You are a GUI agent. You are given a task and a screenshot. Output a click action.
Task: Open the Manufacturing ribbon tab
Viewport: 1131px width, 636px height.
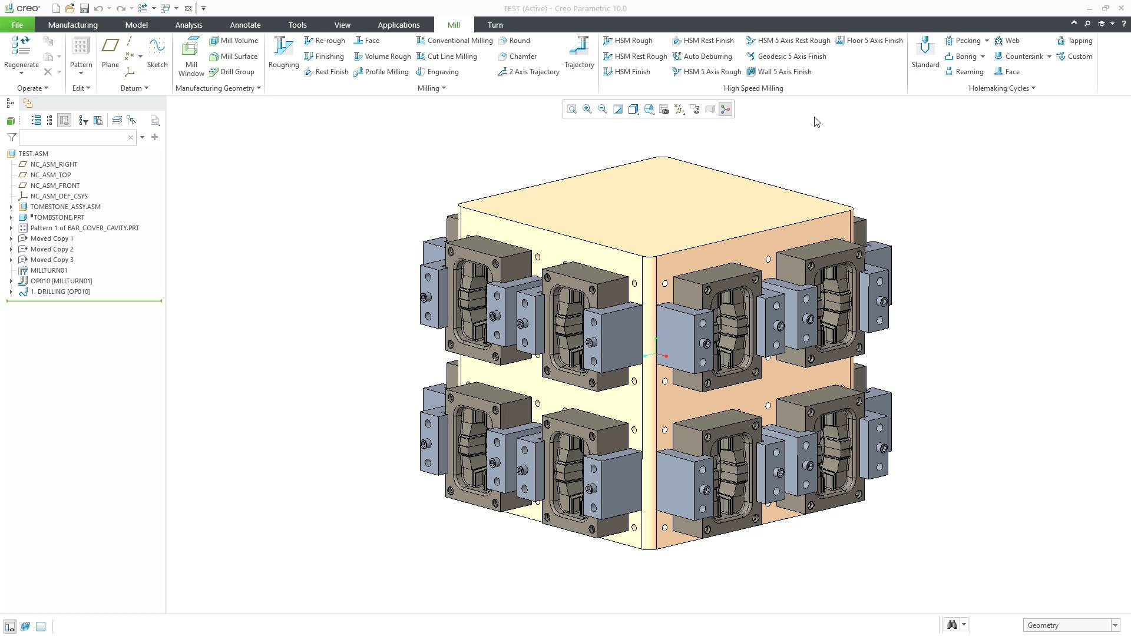[72, 25]
